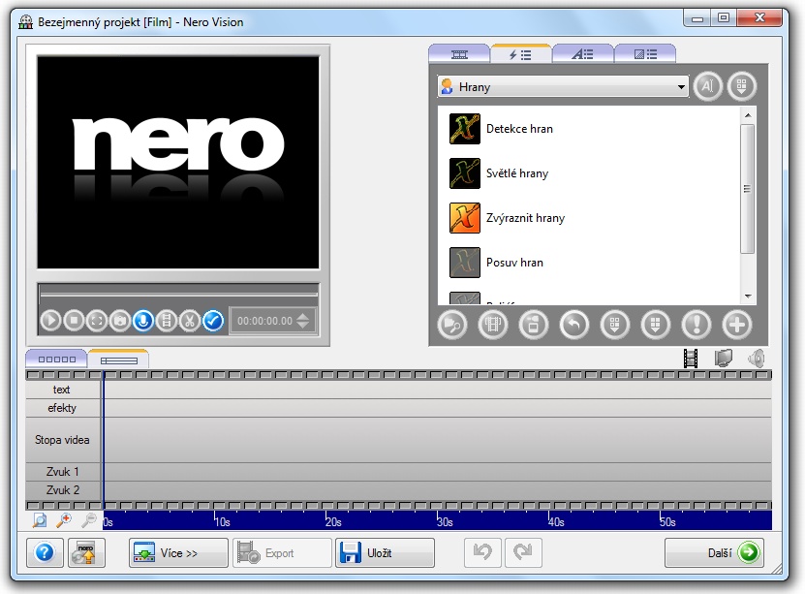Click the round exclamation mark button
Image resolution: width=805 pixels, height=594 pixels.
click(x=697, y=325)
